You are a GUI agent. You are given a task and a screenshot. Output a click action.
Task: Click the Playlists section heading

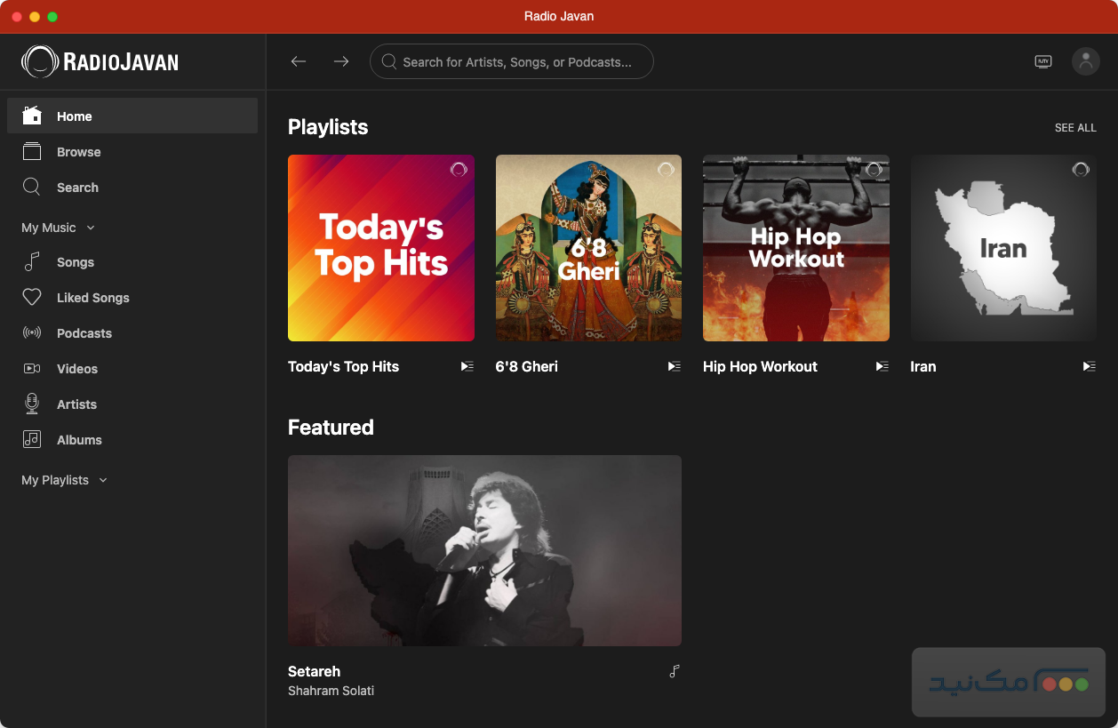[x=328, y=127]
